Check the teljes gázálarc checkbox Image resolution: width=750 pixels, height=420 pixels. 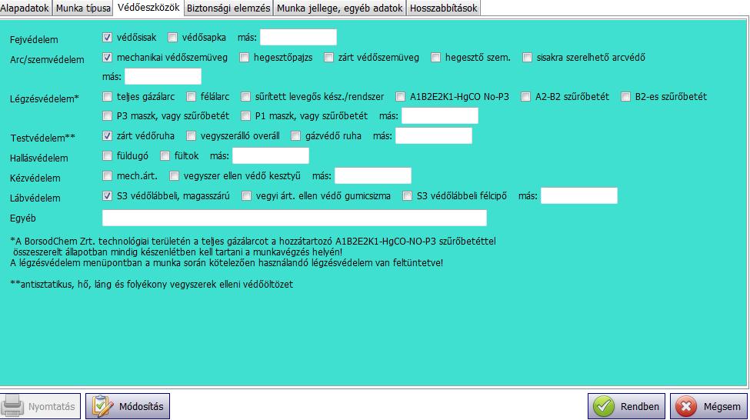[x=107, y=97]
